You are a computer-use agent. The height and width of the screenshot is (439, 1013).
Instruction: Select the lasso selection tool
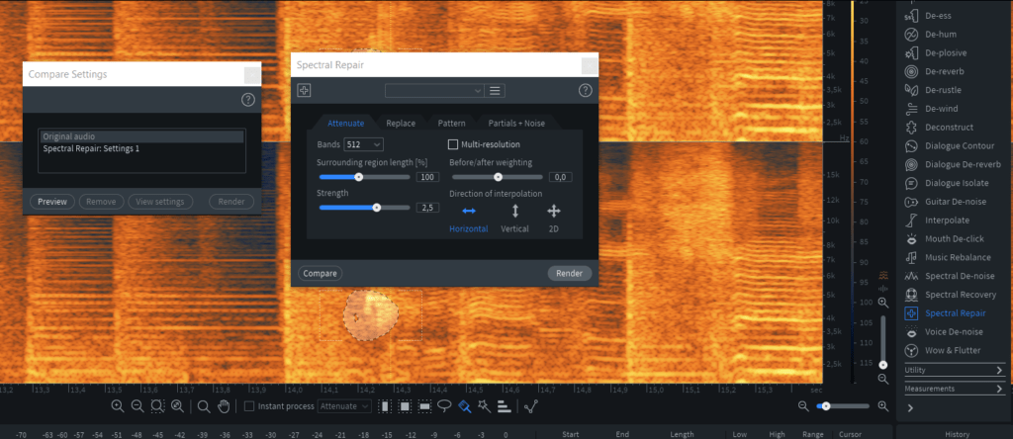444,406
